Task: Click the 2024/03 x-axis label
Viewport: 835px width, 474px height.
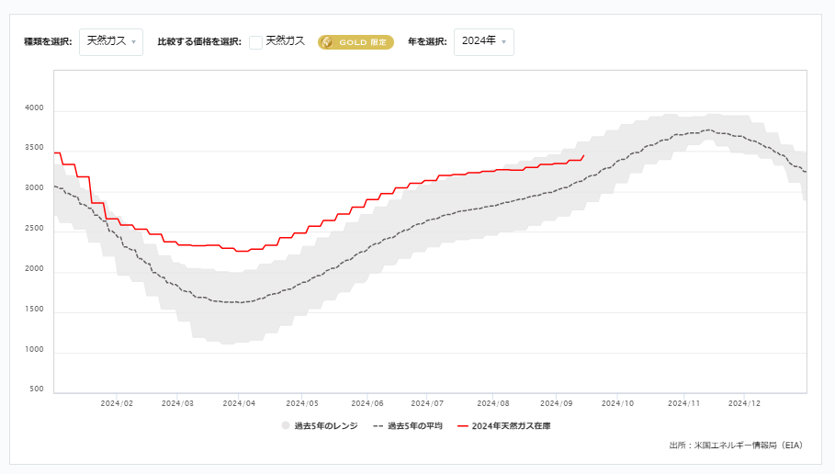Action: coord(177,403)
